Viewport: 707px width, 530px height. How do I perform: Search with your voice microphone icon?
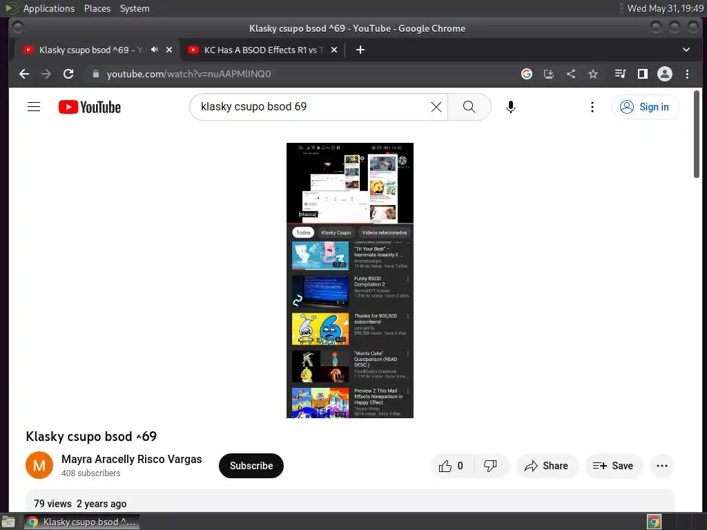(x=510, y=107)
